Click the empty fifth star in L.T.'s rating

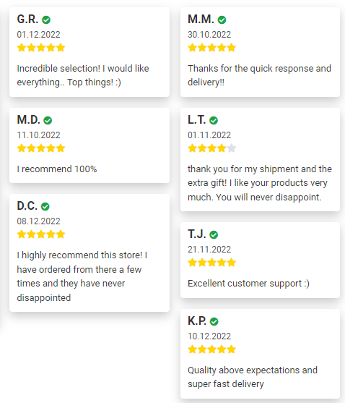[x=232, y=148]
